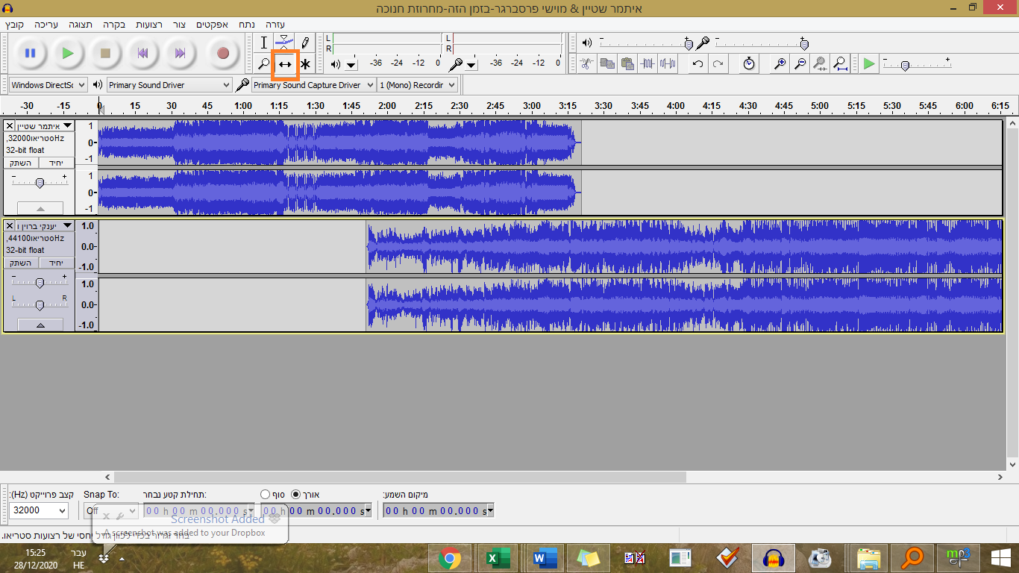Image resolution: width=1019 pixels, height=573 pixels.
Task: Collapse the איתמר שטיין track
Action: click(x=40, y=209)
